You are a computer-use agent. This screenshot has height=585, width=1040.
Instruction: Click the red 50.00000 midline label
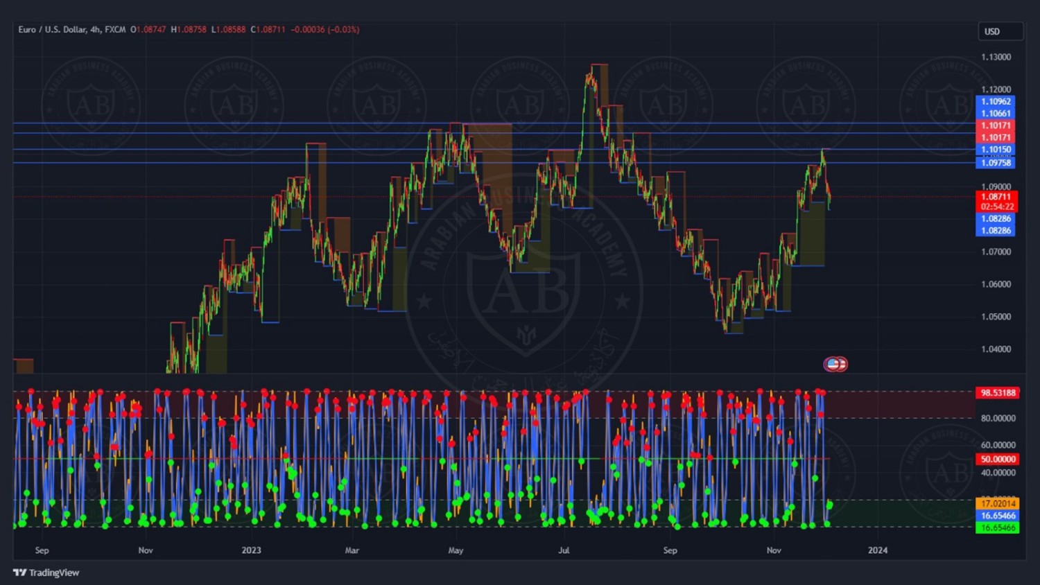997,459
